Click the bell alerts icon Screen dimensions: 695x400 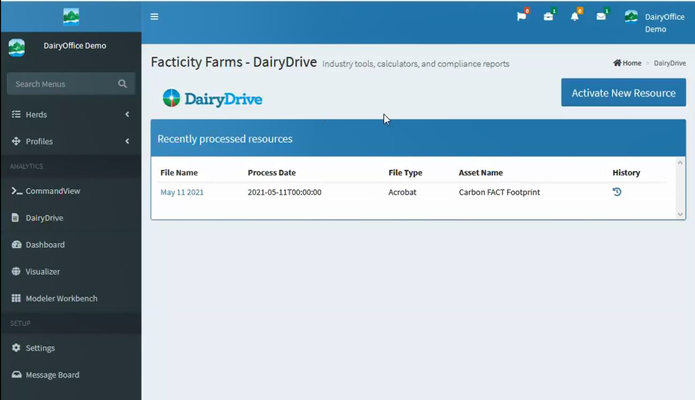(x=575, y=17)
